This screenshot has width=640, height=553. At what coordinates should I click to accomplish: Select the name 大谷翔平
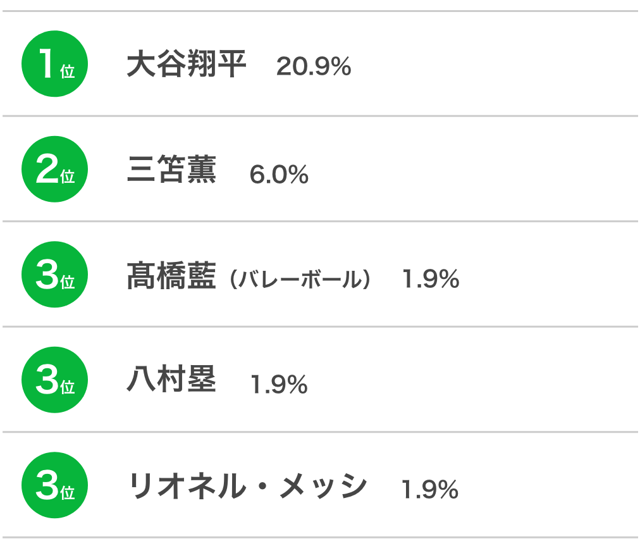pos(187,64)
